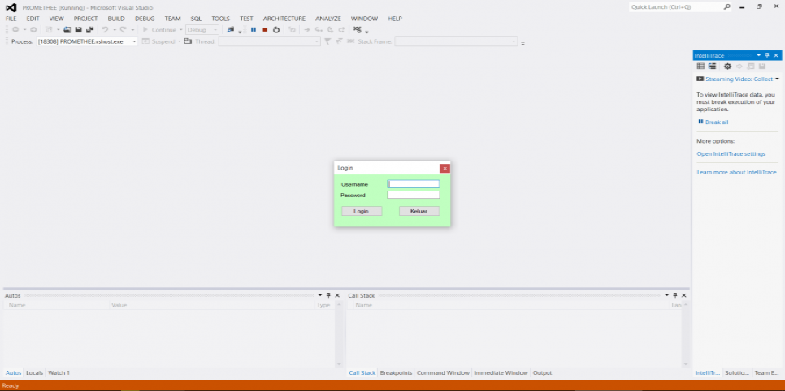Open the FILE menu
The height and width of the screenshot is (391, 785).
(11, 19)
